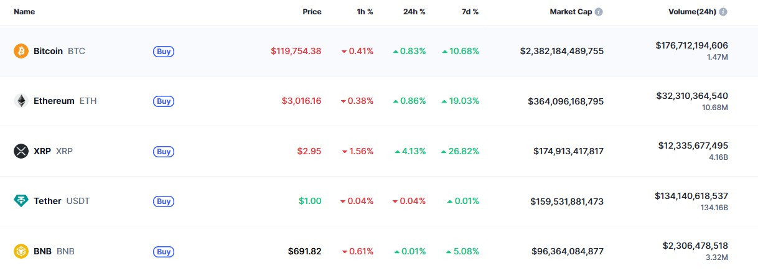Viewport: 758px width, 273px height.
Task: Click the BNB yellow logo icon
Action: click(21, 251)
